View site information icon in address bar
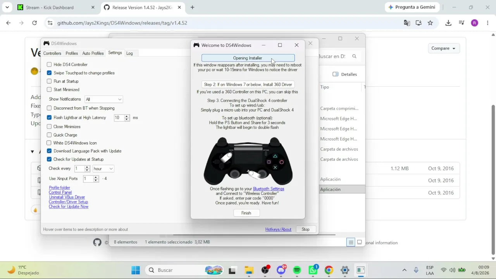The width and height of the screenshot is (496, 279). point(50,23)
